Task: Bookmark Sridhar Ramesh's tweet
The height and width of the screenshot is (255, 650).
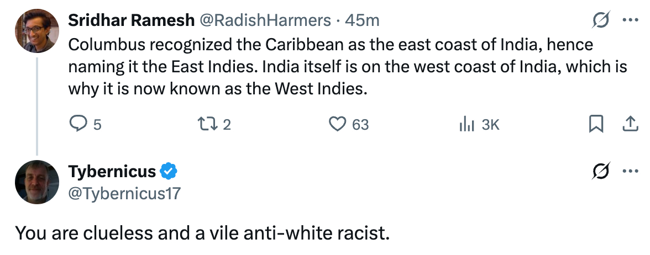Action: click(596, 125)
